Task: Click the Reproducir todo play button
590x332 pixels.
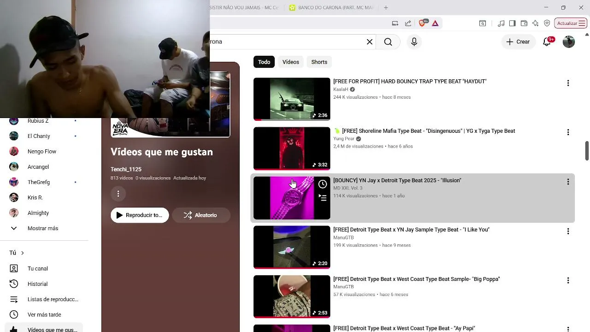Action: tap(140, 215)
